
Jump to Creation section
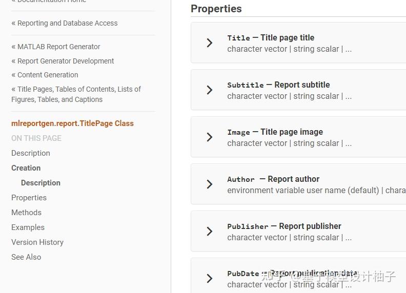click(x=26, y=168)
